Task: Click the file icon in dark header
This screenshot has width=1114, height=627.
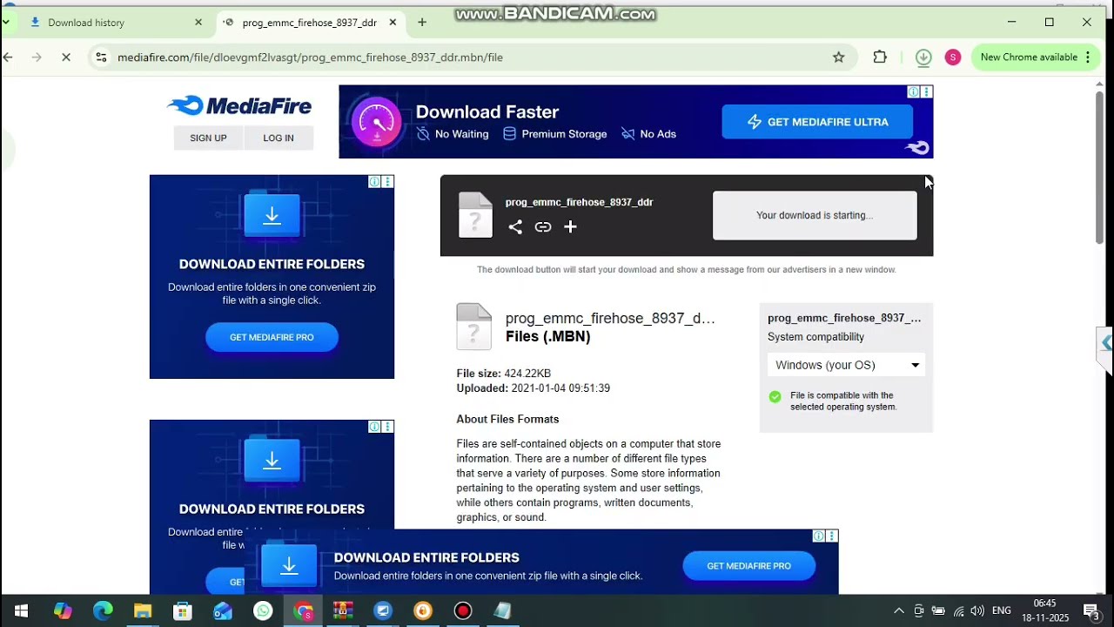Action: tap(475, 215)
